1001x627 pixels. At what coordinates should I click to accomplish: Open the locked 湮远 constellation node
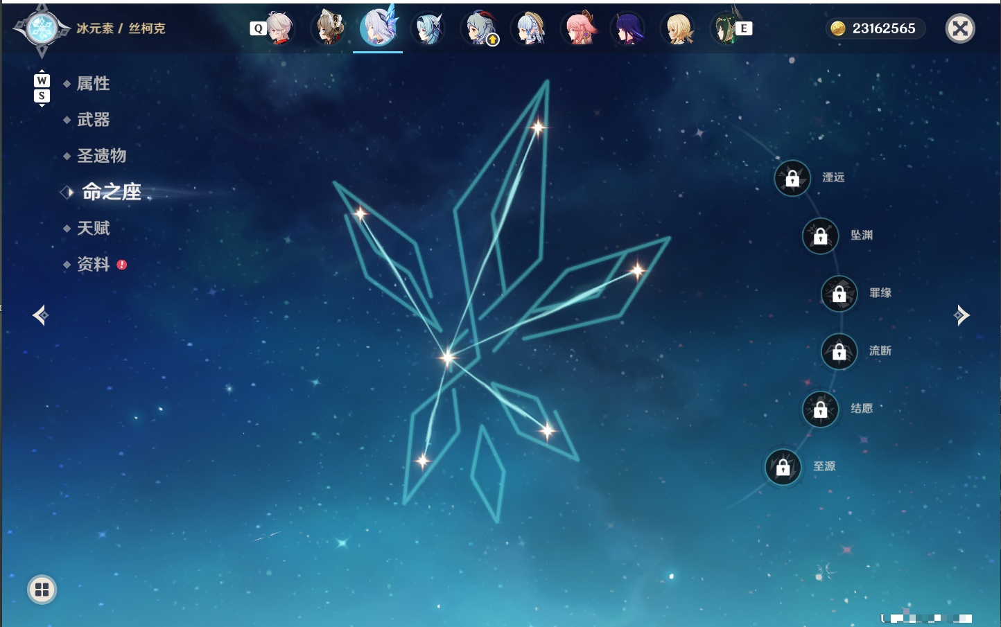coord(792,178)
